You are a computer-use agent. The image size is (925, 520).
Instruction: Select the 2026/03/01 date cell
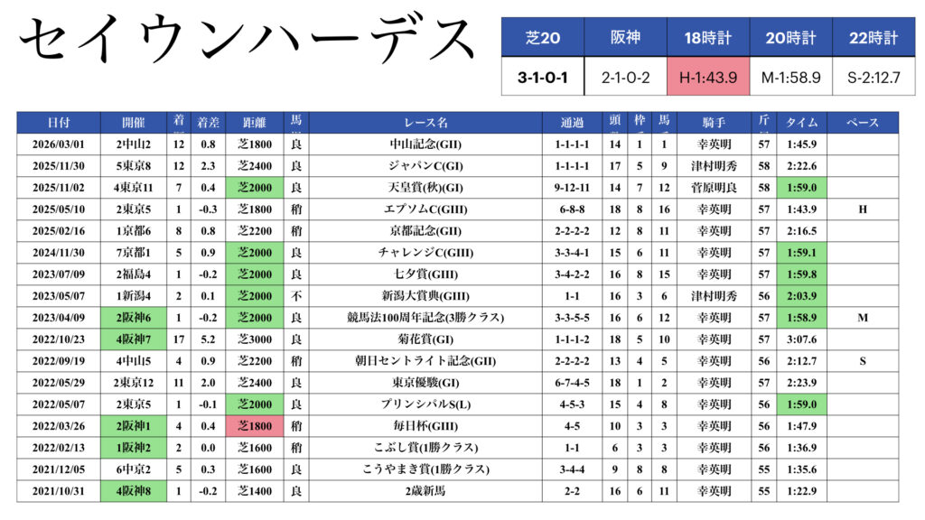[x=59, y=144]
